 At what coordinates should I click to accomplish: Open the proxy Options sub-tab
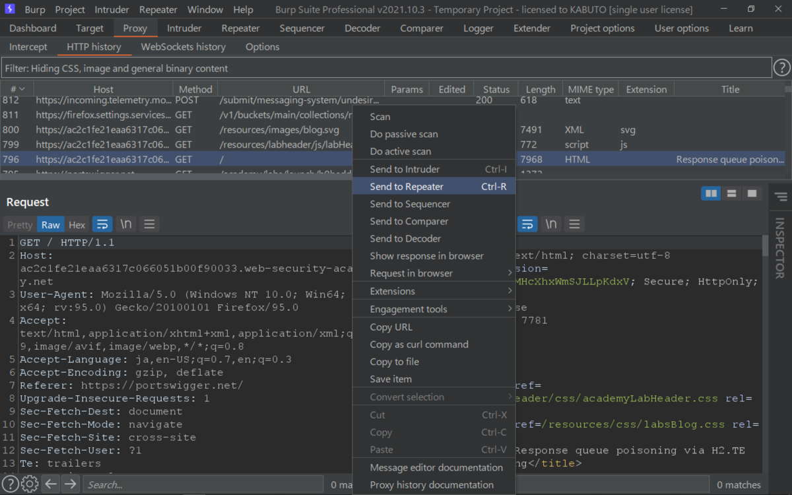(x=263, y=47)
